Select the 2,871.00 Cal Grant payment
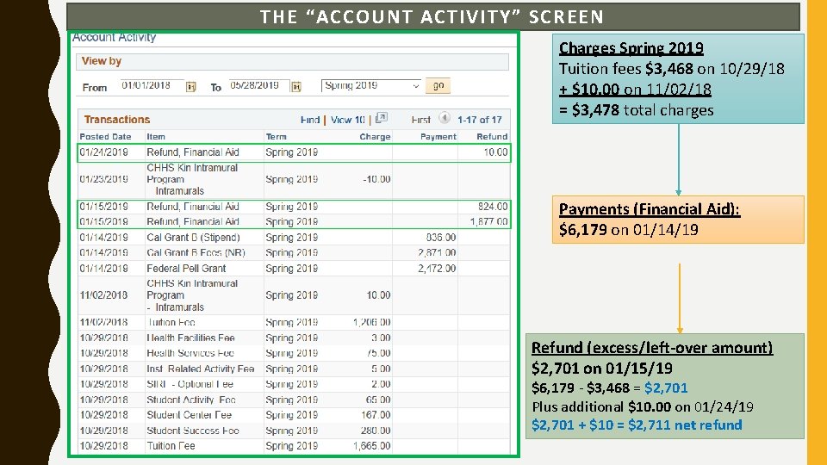Viewport: 827px width, 465px height. (x=437, y=253)
